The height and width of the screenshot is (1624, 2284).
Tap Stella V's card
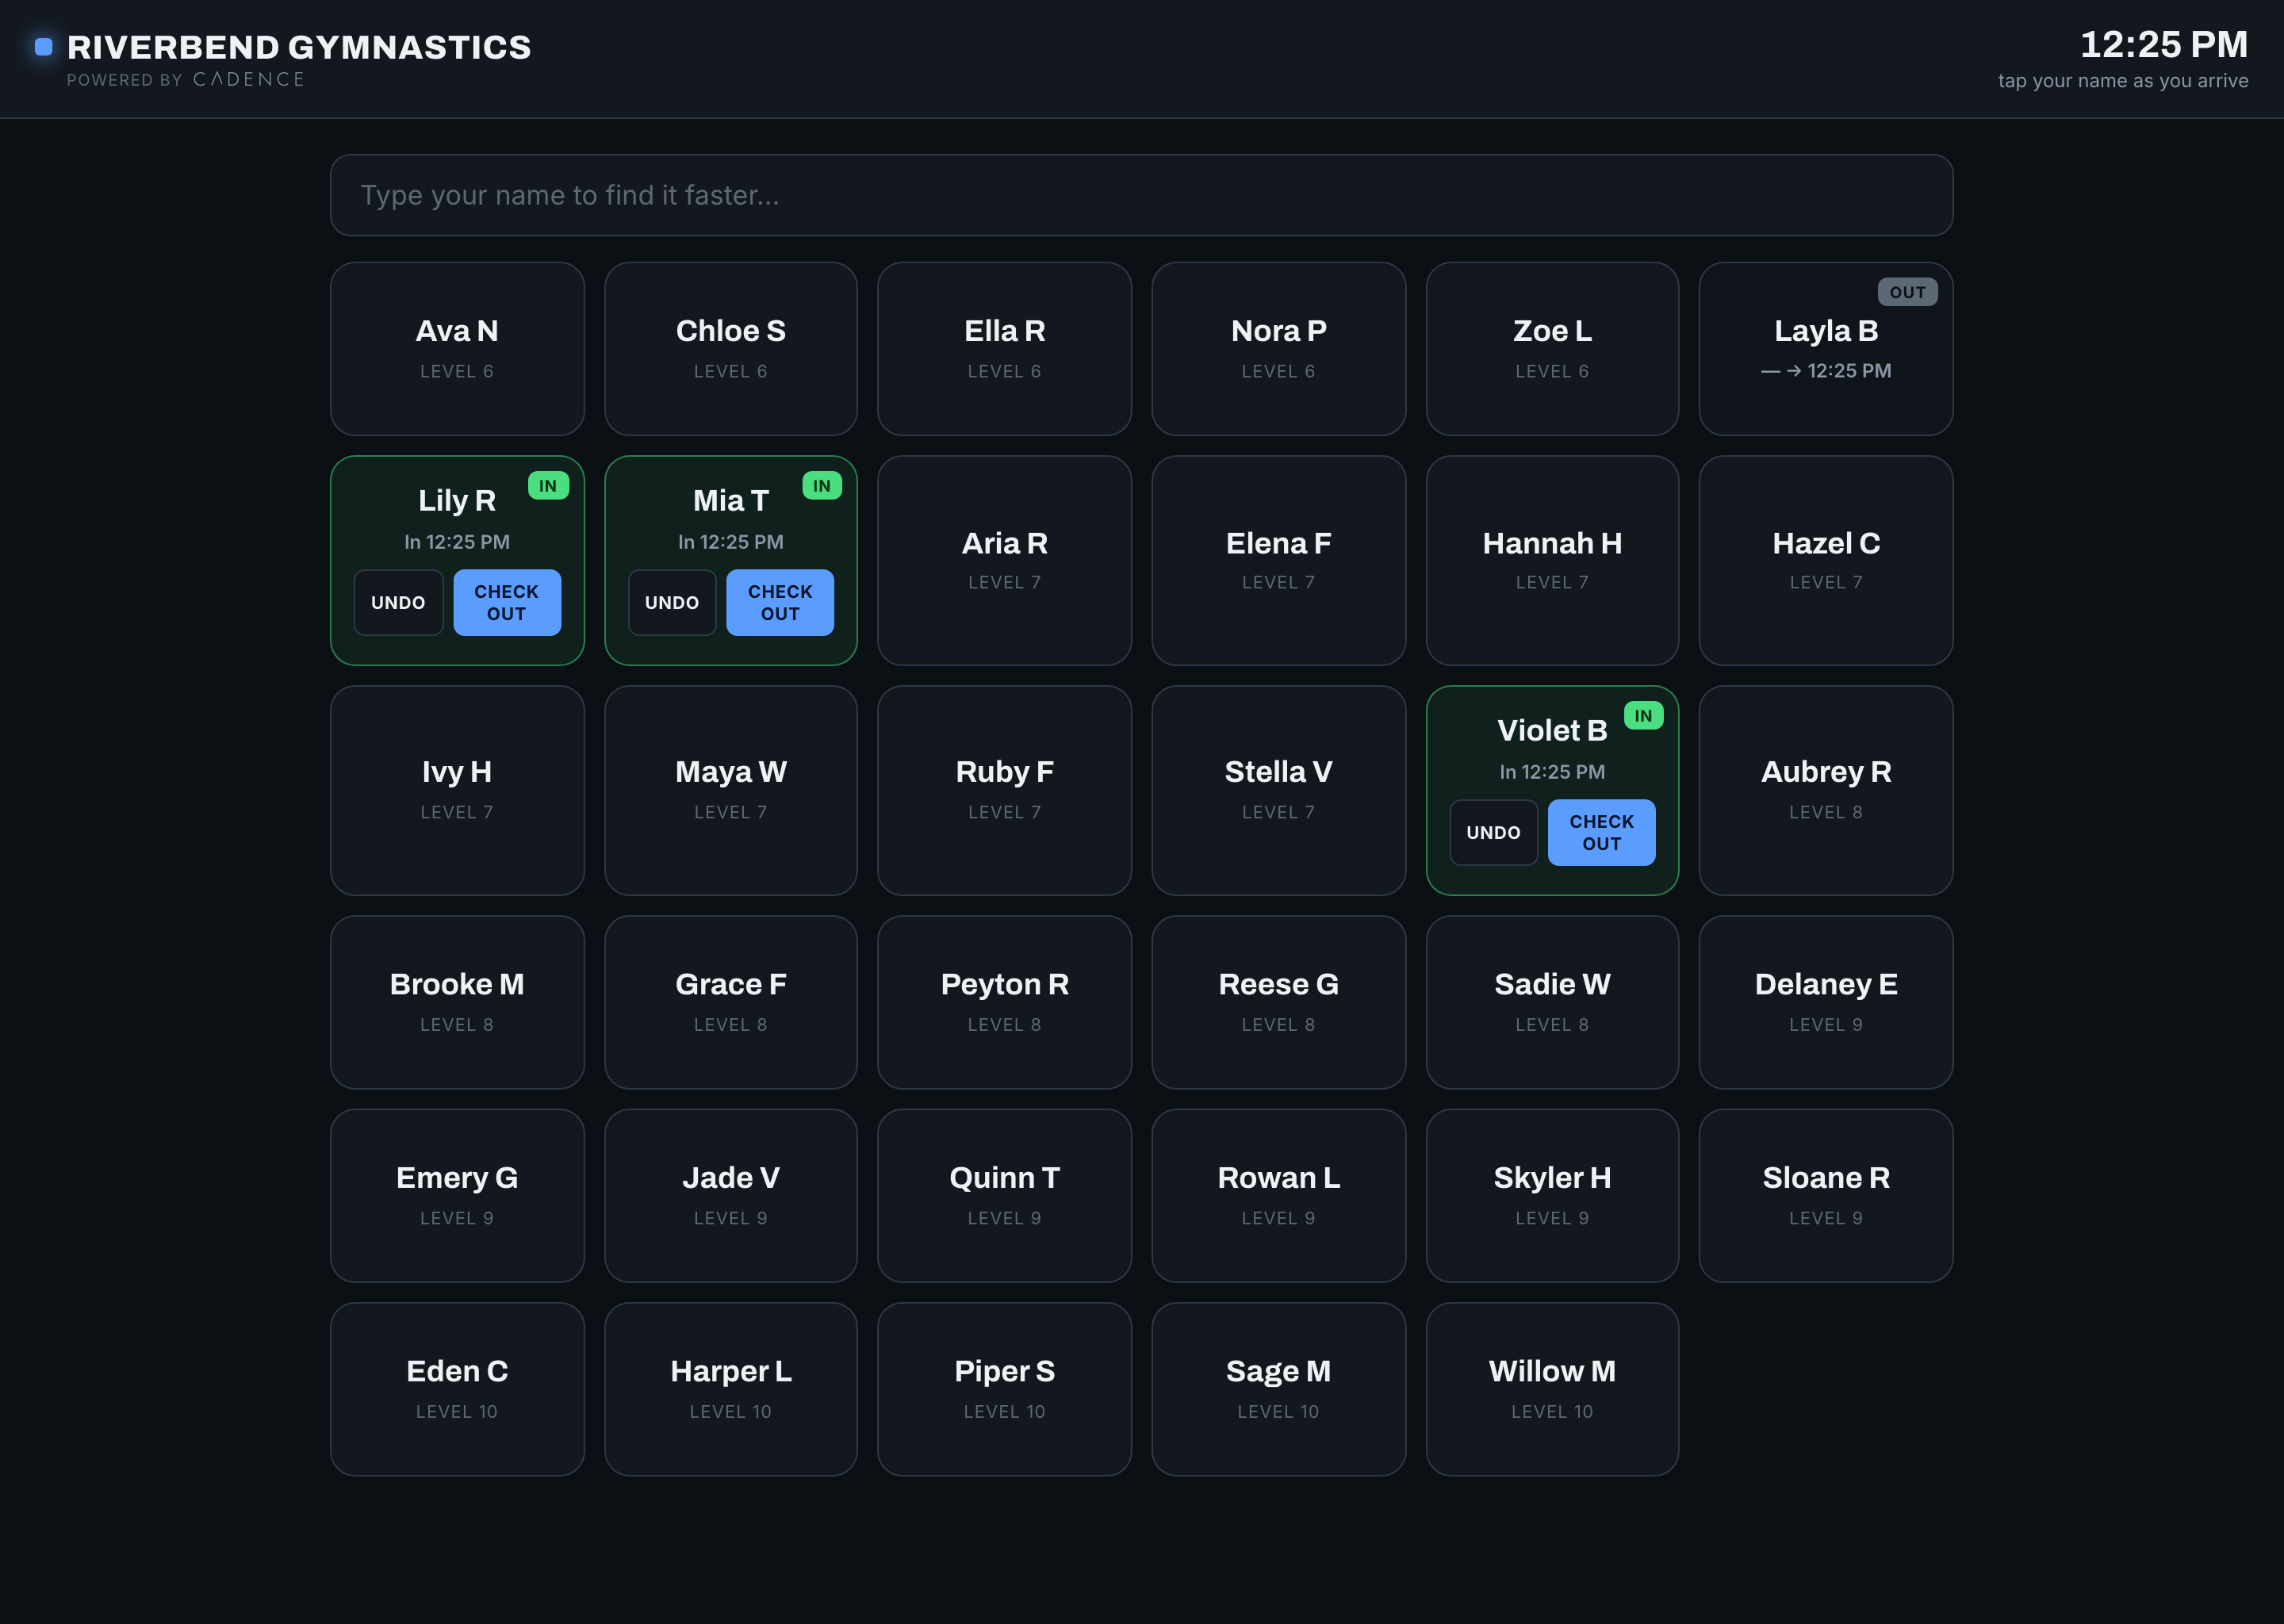point(1278,790)
